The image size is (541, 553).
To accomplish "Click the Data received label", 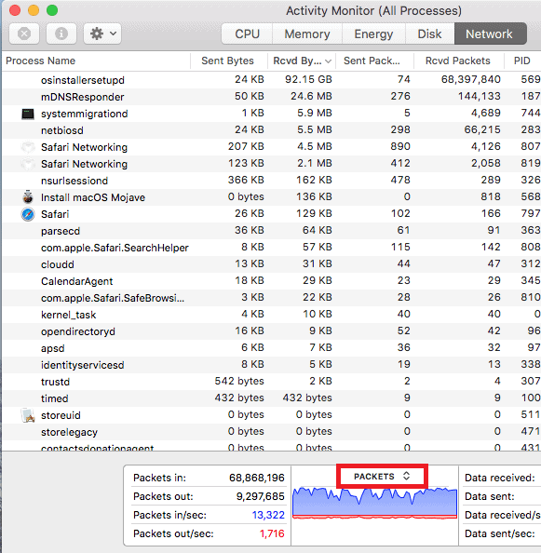I will point(500,478).
